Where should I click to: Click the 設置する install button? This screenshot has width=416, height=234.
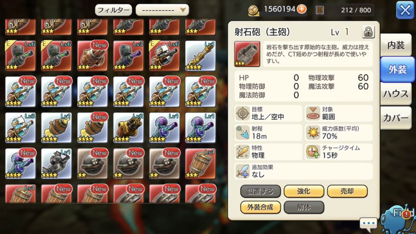click(260, 191)
